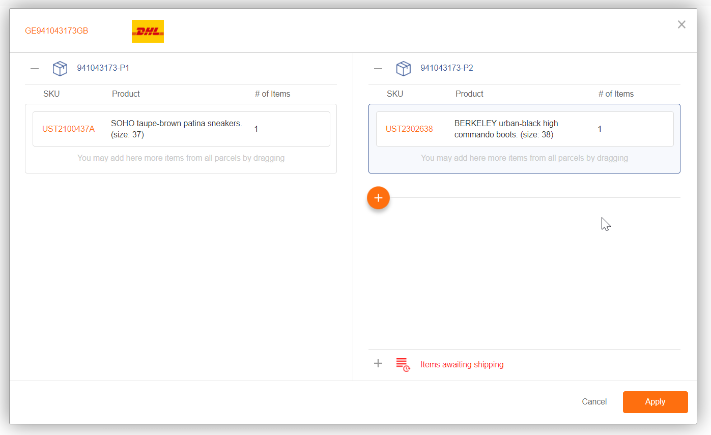Close the parcel dialog with X
The image size is (711, 435).
pyautogui.click(x=681, y=24)
